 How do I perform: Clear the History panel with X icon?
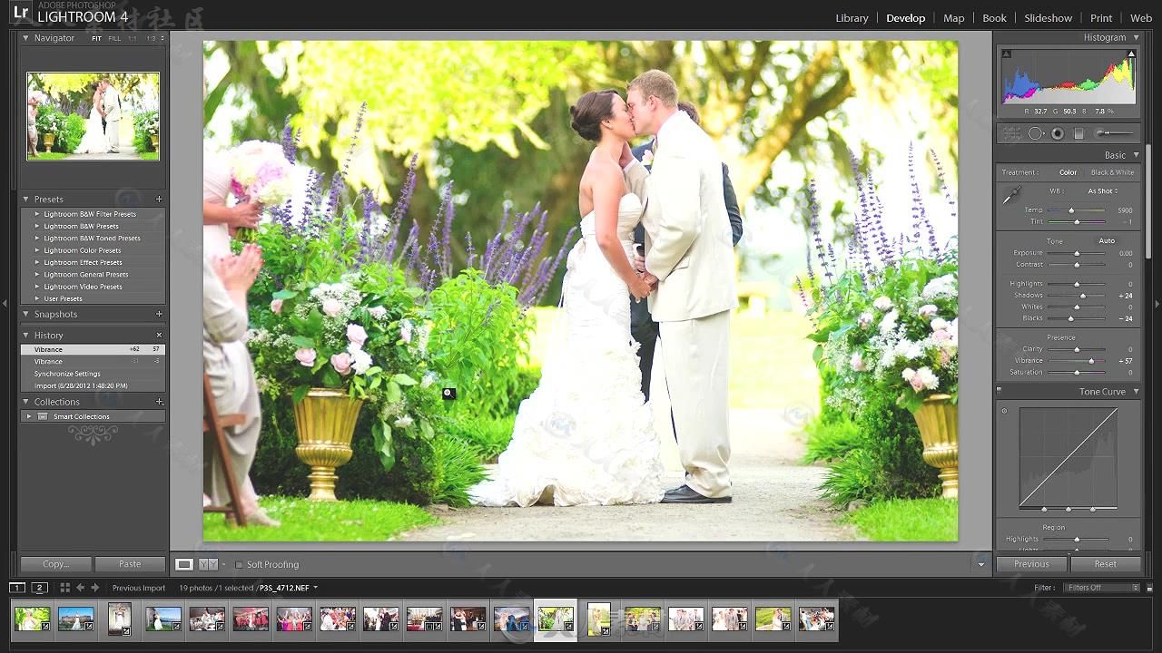[159, 335]
